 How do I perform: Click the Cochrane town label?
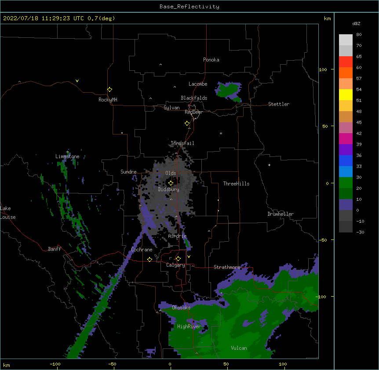[x=142, y=250]
